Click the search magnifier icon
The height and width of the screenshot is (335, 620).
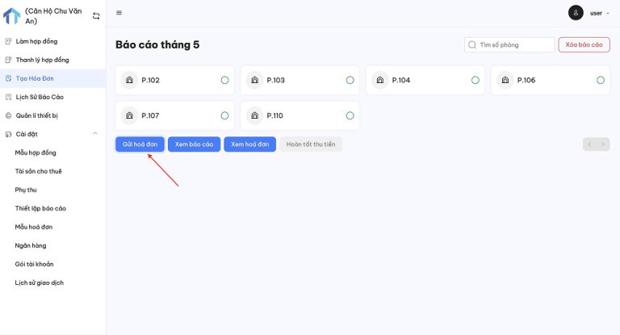click(x=471, y=45)
